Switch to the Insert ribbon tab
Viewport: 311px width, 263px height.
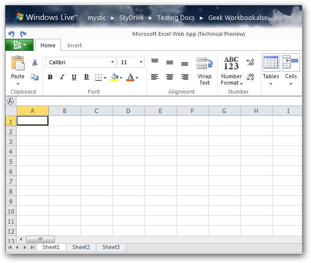click(74, 45)
